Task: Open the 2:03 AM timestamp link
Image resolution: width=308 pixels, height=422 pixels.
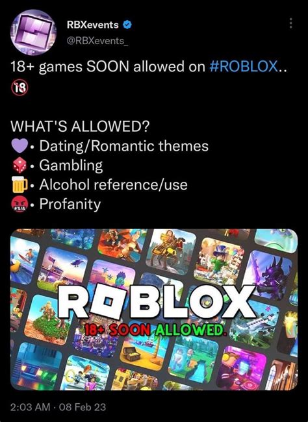Action: (30, 406)
